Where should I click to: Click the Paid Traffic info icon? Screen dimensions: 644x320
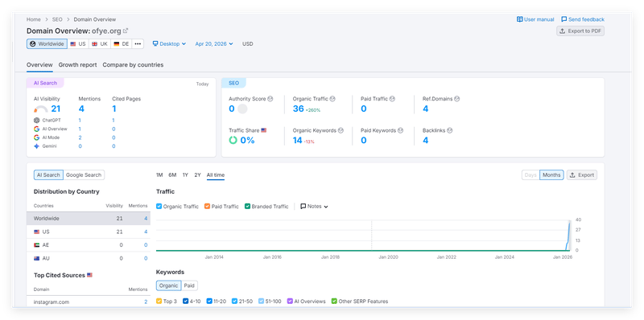click(392, 99)
